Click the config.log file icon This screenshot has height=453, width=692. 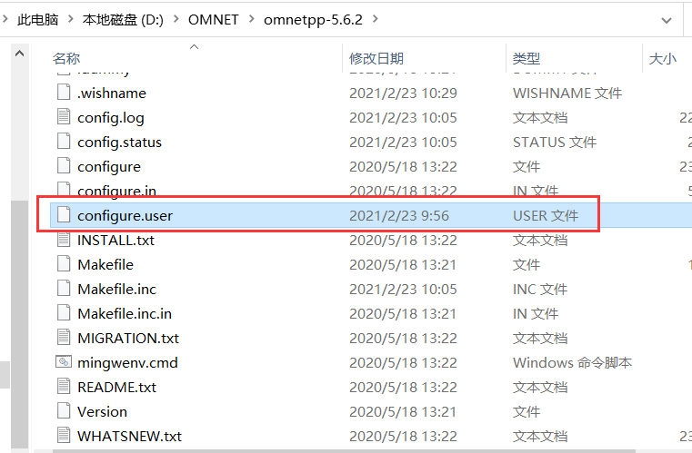(x=64, y=117)
